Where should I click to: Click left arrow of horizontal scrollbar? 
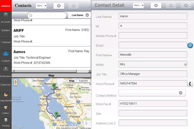point(13,71)
